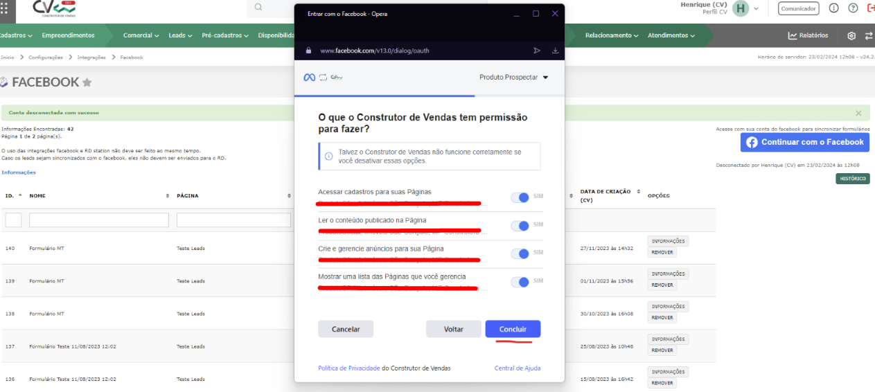The image size is (875, 392).
Task: Click the Página filter input field
Action: pos(233,220)
